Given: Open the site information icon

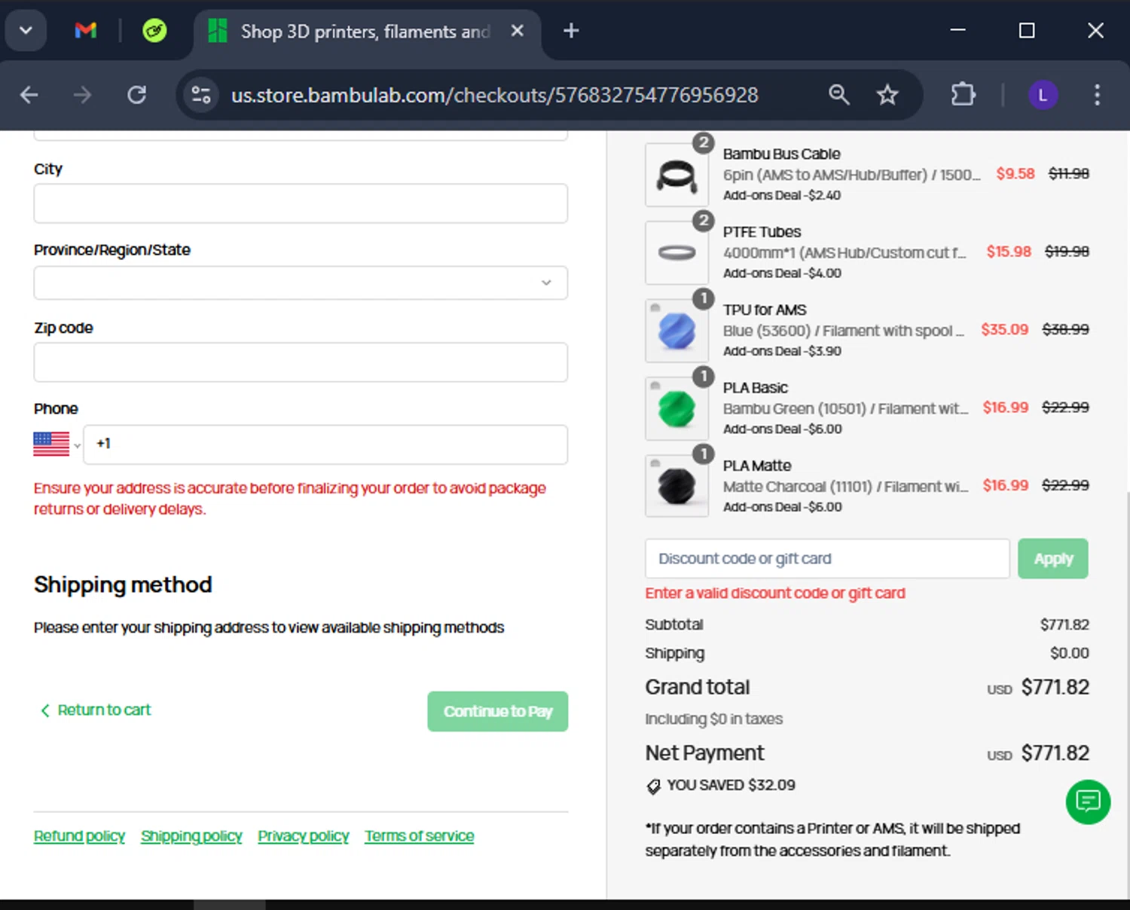Looking at the screenshot, I should click(x=201, y=95).
